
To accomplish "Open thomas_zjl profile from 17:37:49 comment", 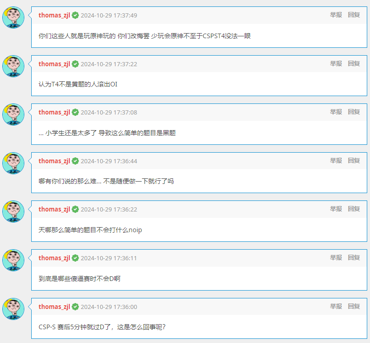I will [54, 15].
